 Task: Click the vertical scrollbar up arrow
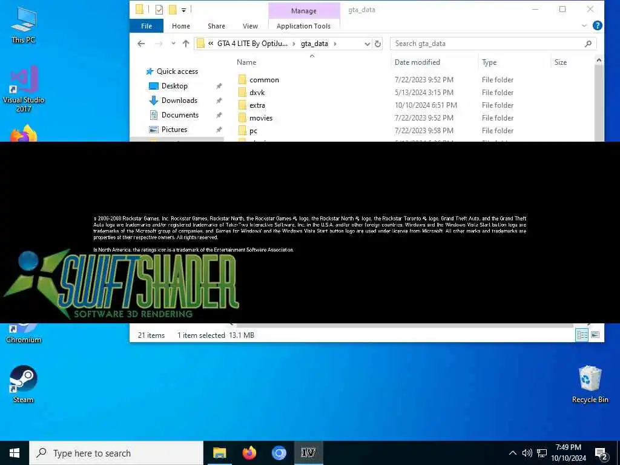[599, 61]
